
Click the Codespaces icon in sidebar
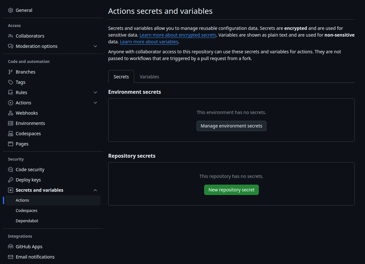[x=11, y=134]
